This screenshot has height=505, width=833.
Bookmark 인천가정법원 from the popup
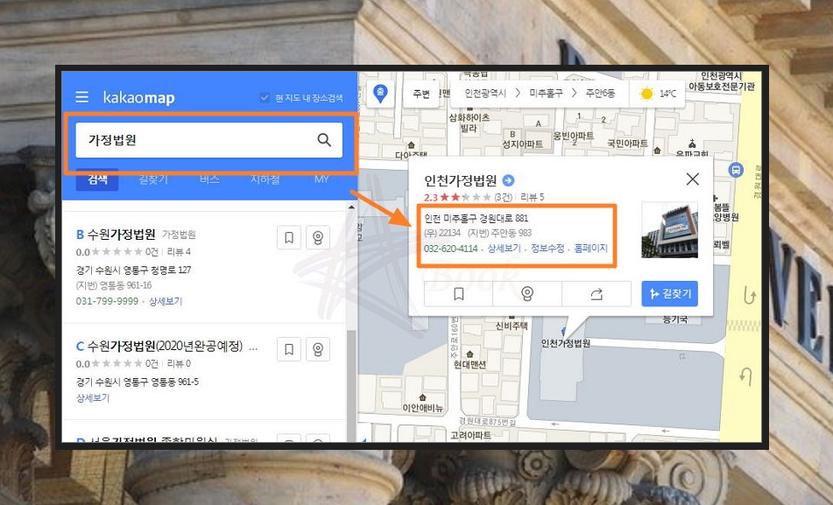[x=458, y=294]
